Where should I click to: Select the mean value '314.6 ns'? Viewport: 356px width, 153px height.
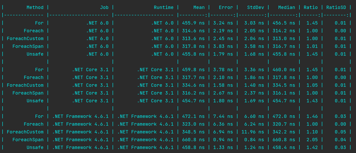pos(193,31)
